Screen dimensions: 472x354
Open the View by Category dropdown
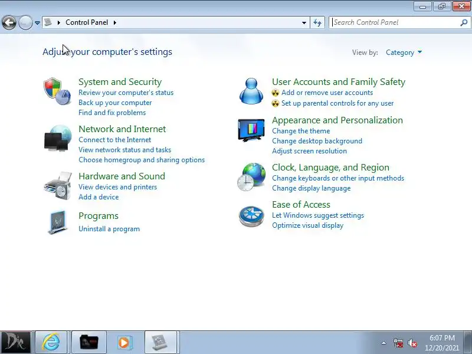click(404, 53)
